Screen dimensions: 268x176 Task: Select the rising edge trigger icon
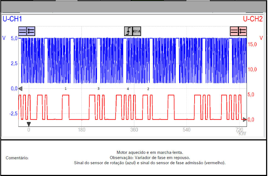[x=128, y=31]
